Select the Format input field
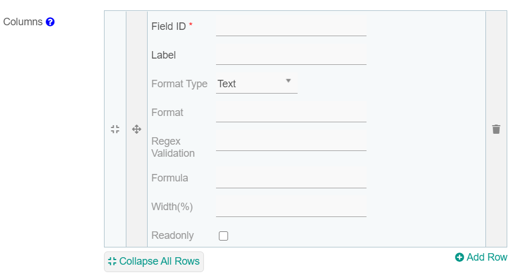 click(x=291, y=113)
